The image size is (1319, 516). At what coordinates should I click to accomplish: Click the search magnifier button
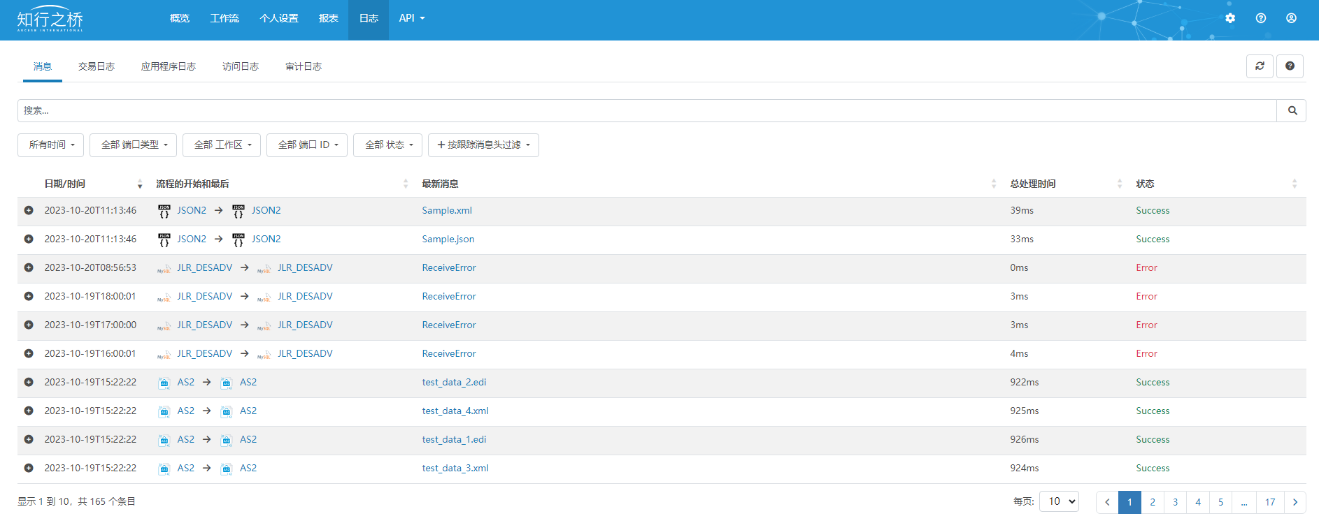tap(1292, 110)
